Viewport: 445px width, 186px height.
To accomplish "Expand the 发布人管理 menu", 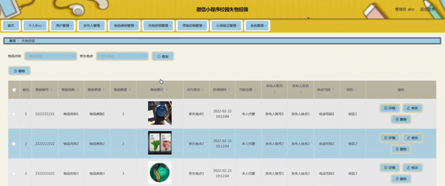I will [91, 26].
